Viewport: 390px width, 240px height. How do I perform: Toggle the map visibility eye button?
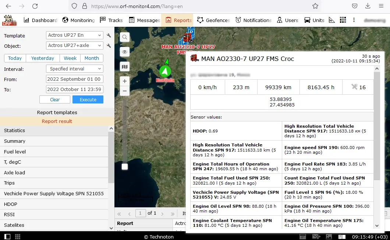pyautogui.click(x=125, y=52)
